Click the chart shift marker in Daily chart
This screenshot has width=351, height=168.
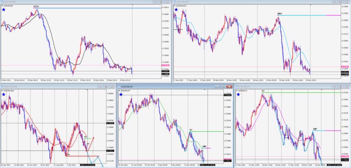pyautogui.click(x=87, y=90)
